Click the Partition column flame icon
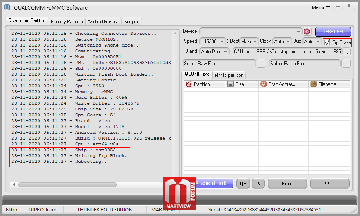This screenshot has width=360, height=216. [x=189, y=84]
